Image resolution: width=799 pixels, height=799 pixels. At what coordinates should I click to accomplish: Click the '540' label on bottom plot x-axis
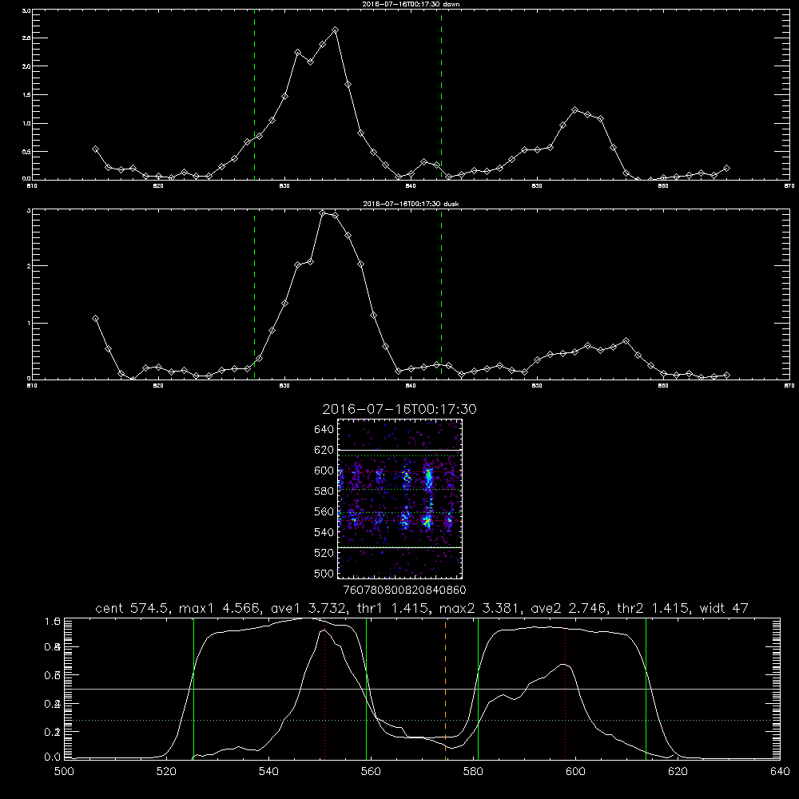[268, 772]
